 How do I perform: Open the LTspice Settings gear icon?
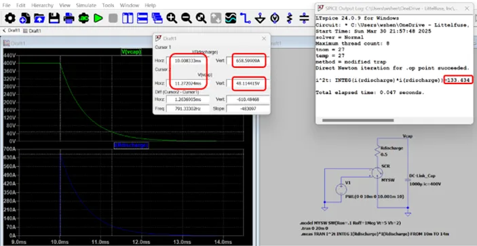coord(9,18)
